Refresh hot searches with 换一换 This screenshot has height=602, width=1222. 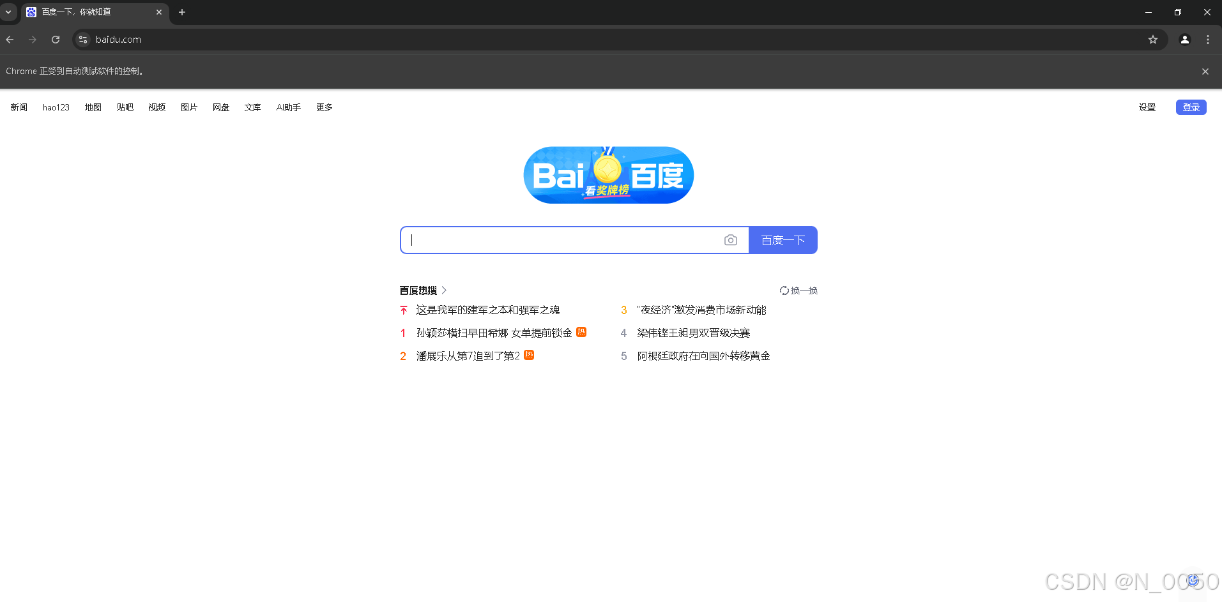pos(798,290)
